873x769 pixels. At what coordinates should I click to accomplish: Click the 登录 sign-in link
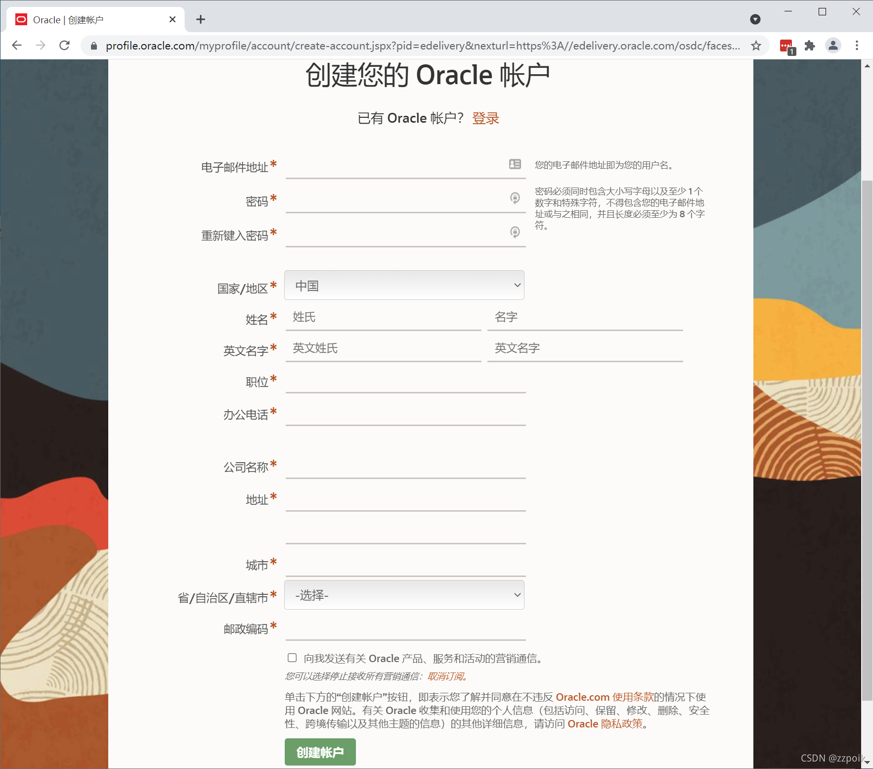[x=485, y=118]
